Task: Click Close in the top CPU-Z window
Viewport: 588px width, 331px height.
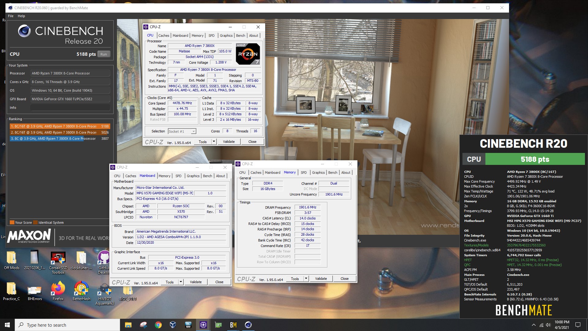Action: tap(252, 142)
